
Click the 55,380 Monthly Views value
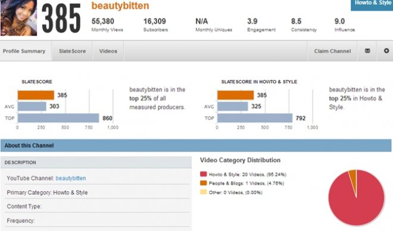pyautogui.click(x=103, y=21)
